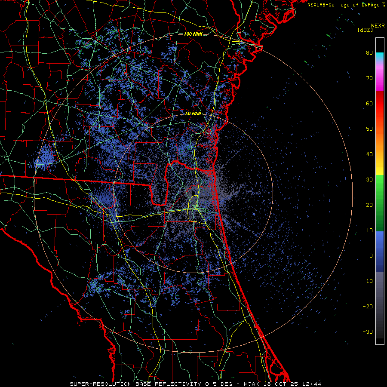Click the -10 value on the dBZ scale

coord(368,281)
